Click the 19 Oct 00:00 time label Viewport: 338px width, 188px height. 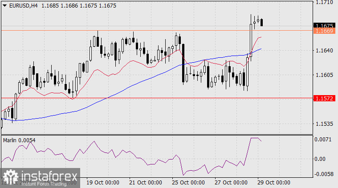click(x=102, y=182)
